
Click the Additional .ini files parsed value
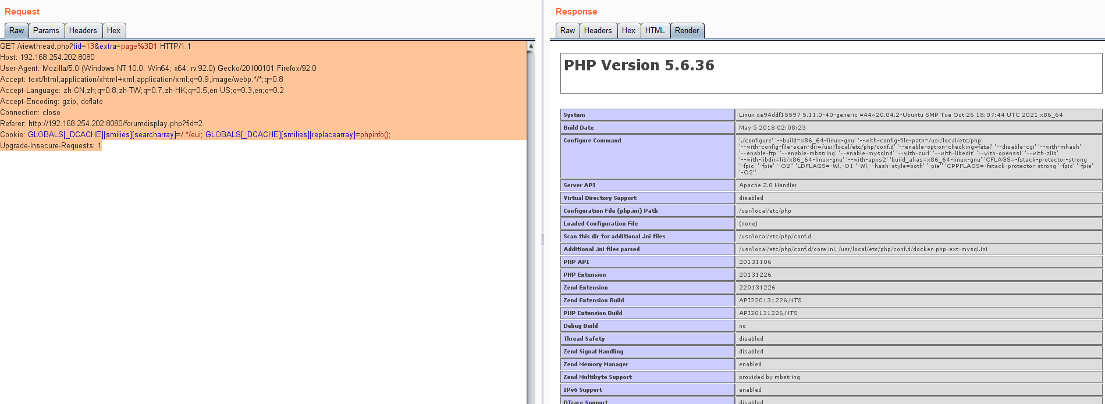click(863, 249)
